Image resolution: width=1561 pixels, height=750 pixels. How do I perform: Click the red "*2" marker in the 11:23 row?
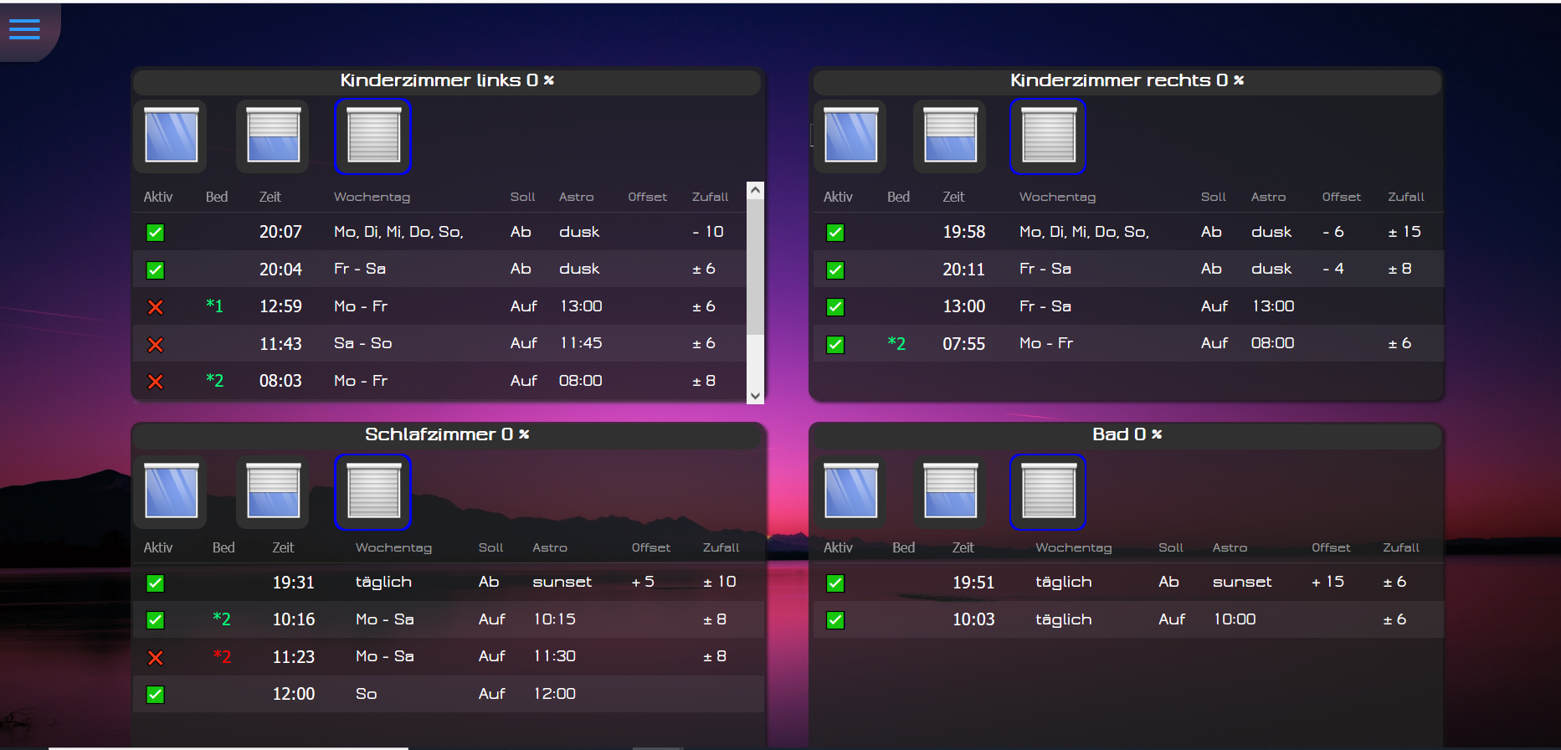222,655
